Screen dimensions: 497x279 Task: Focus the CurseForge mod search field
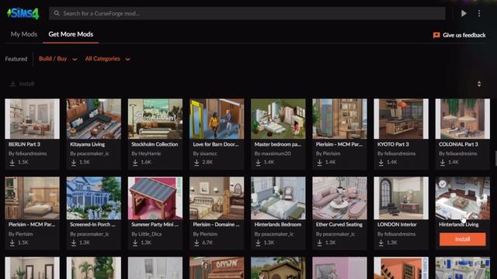click(x=247, y=13)
